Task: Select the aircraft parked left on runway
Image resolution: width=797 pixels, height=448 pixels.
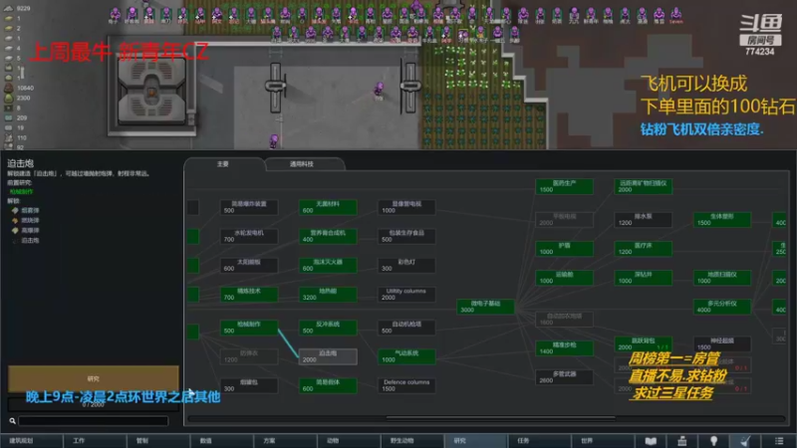Action: (x=276, y=87)
